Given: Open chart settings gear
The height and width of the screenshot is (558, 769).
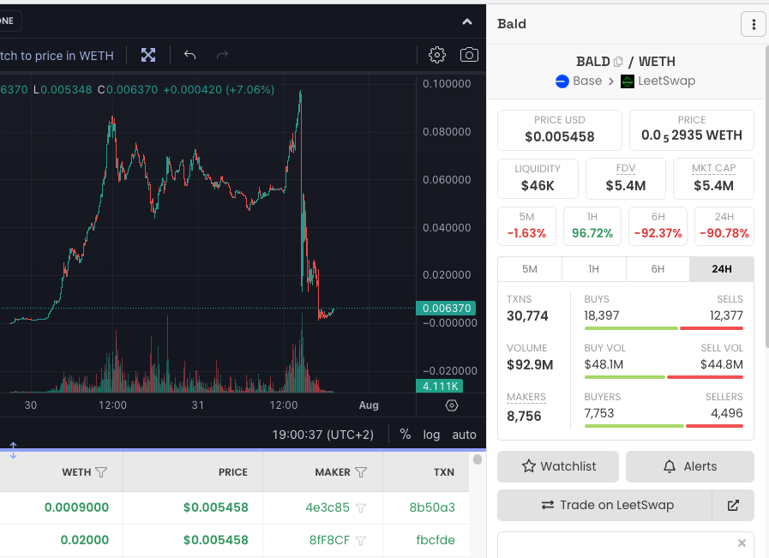Looking at the screenshot, I should coord(437,55).
